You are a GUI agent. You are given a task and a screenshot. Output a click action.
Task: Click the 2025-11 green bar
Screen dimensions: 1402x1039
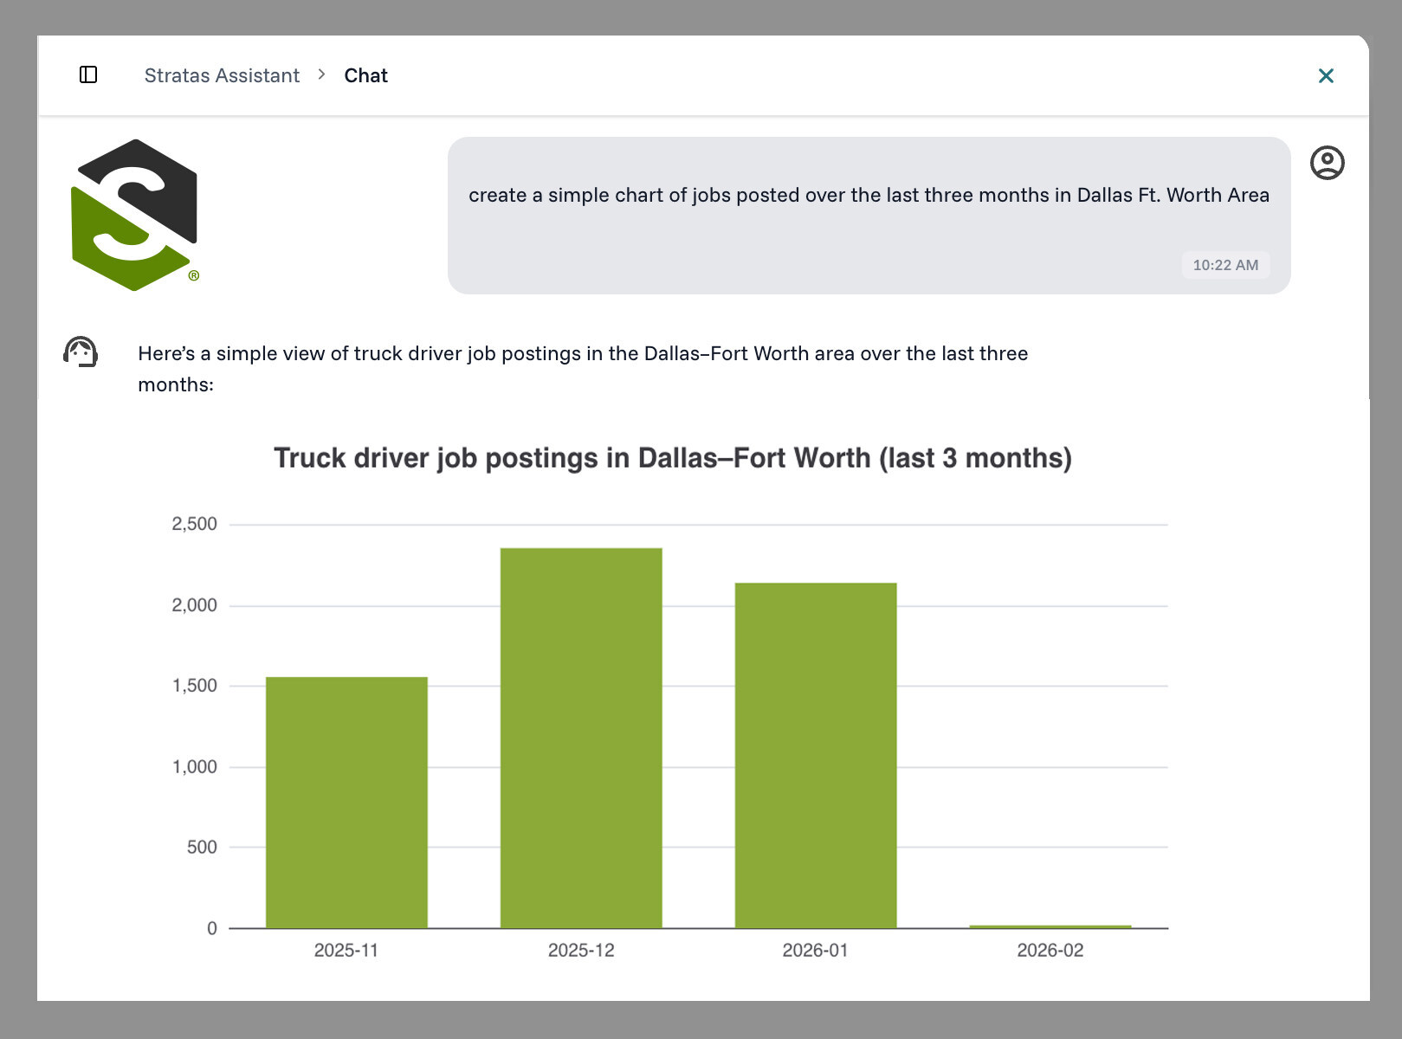pyautogui.click(x=346, y=802)
